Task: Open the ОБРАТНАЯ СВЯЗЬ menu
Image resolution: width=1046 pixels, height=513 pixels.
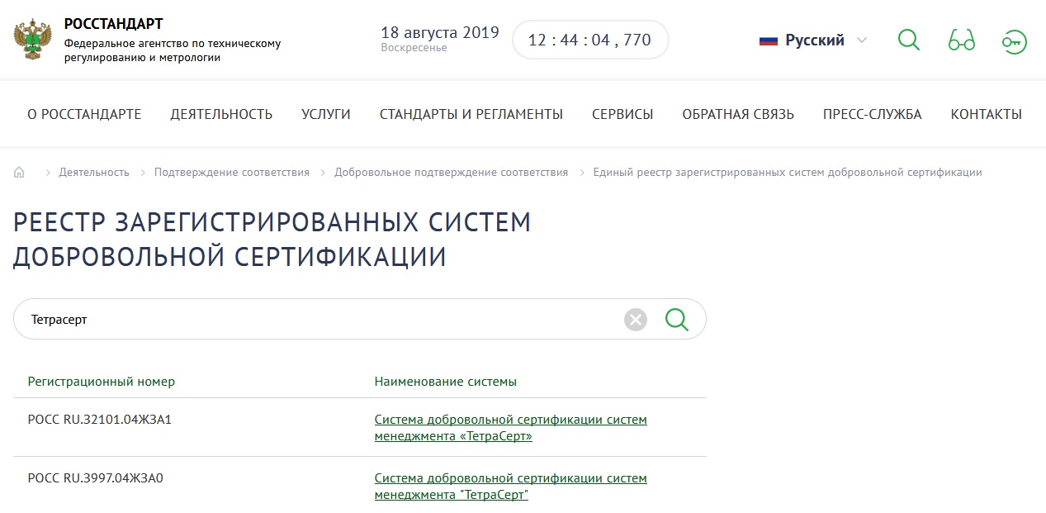Action: 738,115
